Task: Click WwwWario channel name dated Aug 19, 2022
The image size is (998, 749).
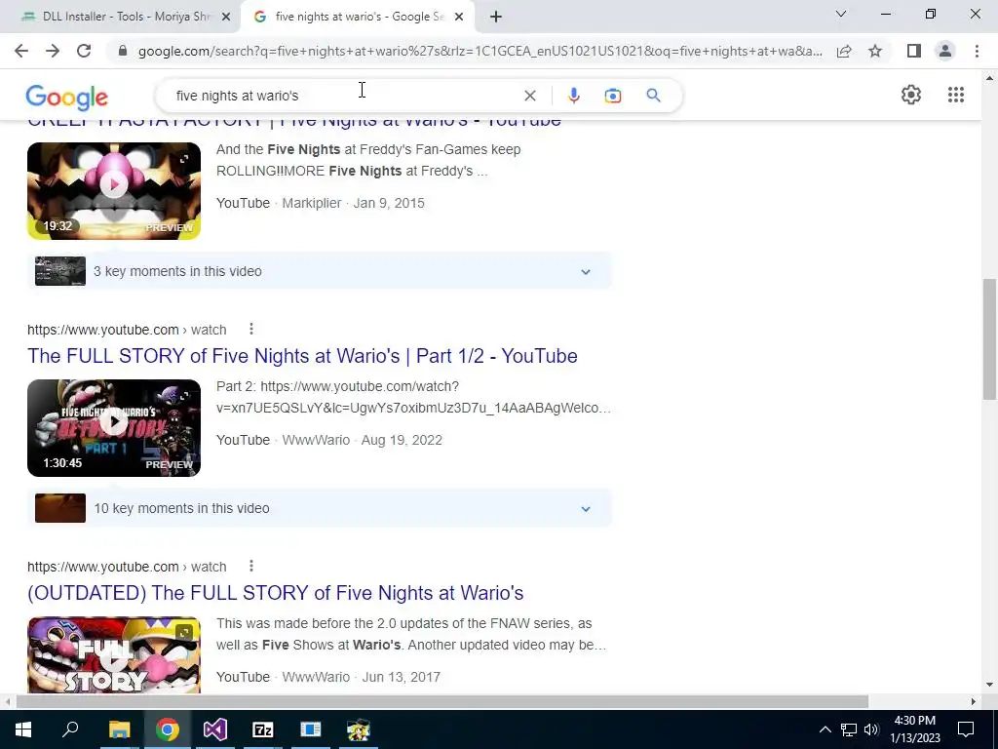Action: [316, 440]
